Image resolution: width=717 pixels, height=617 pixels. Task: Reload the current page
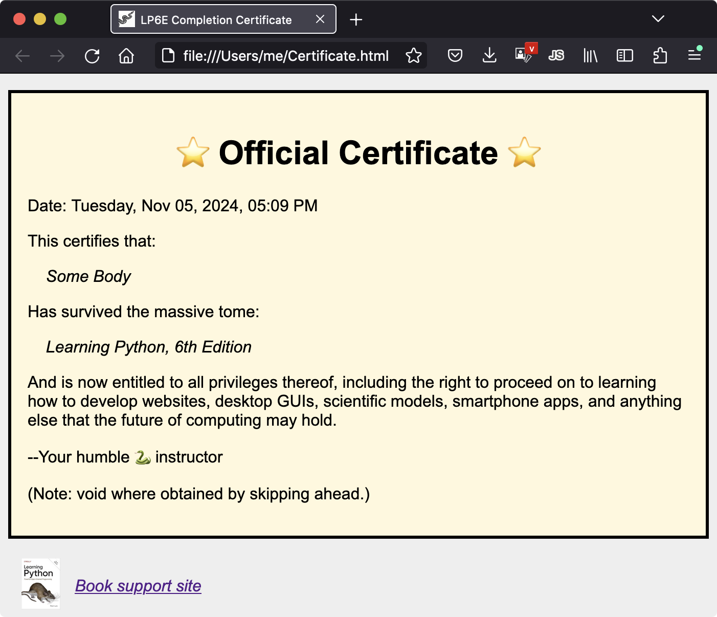point(92,56)
